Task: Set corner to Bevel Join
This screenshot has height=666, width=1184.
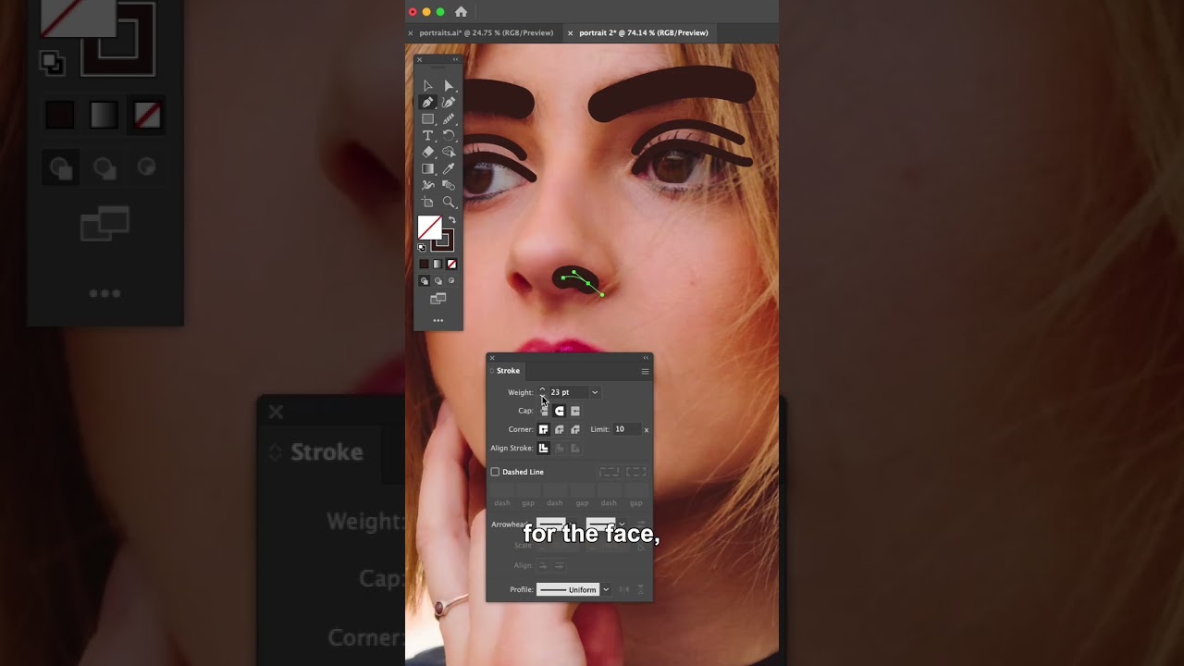Action: (575, 429)
